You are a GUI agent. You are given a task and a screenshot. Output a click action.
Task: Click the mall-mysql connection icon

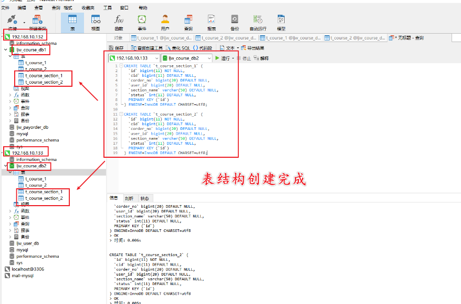[x=7, y=276]
